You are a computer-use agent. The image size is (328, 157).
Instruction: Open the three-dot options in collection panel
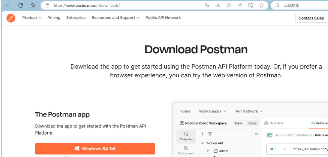click(257, 134)
